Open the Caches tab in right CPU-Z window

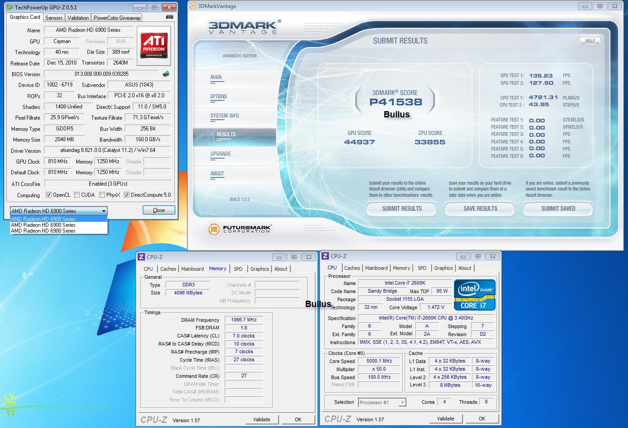(352, 268)
